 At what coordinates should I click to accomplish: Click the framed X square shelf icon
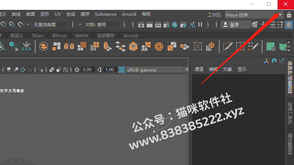[198, 46]
